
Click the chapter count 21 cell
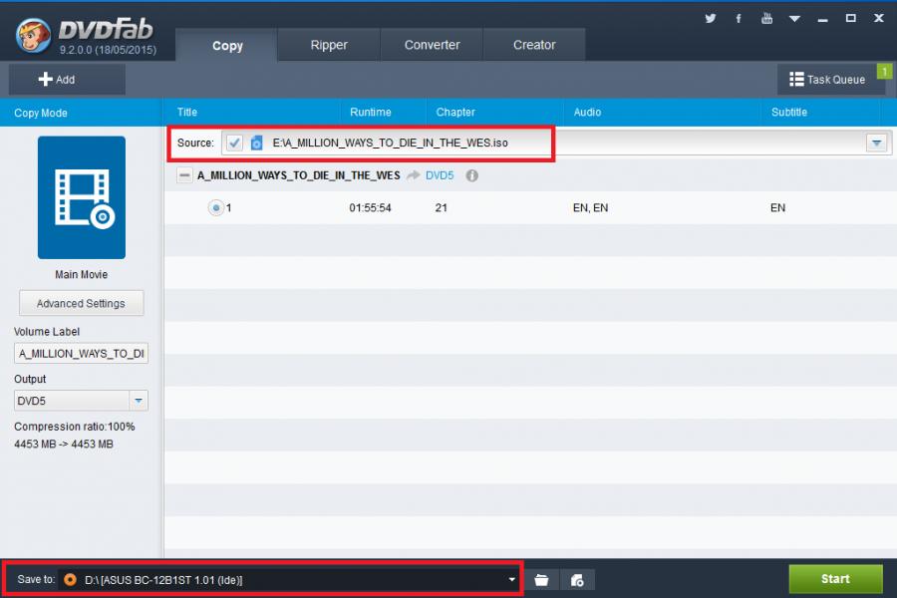(442, 207)
